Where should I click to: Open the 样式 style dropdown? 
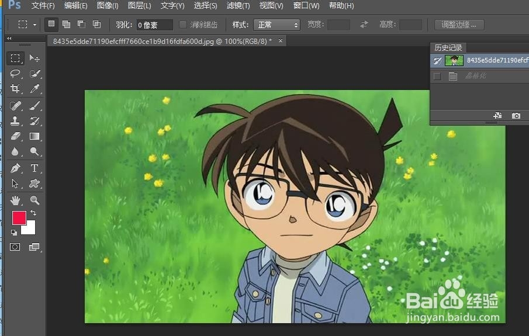click(276, 25)
